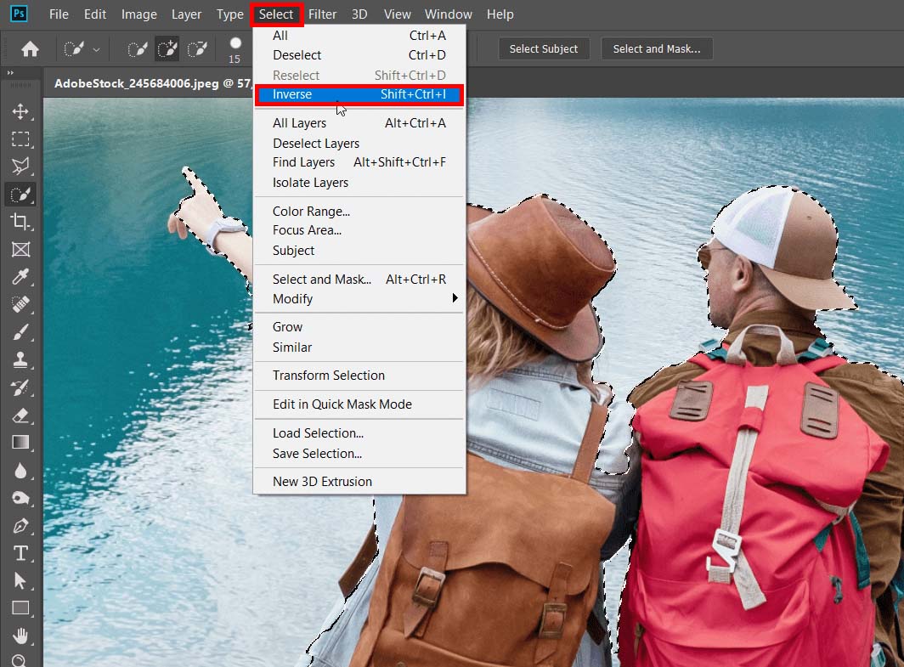Open the Photoshop Home screen icon
904x667 pixels.
(29, 48)
